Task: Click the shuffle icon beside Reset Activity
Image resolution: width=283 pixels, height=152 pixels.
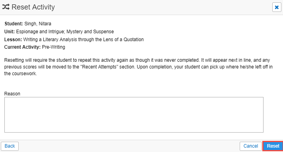Action: pyautogui.click(x=6, y=7)
